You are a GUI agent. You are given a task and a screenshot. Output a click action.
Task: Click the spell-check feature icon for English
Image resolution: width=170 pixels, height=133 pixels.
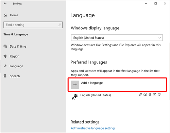click(159, 95)
